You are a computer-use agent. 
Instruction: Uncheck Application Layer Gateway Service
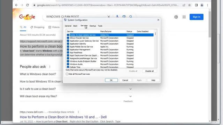pos(68,41)
